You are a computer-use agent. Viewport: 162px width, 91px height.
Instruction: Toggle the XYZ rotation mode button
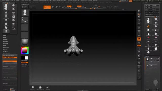tap(139, 45)
